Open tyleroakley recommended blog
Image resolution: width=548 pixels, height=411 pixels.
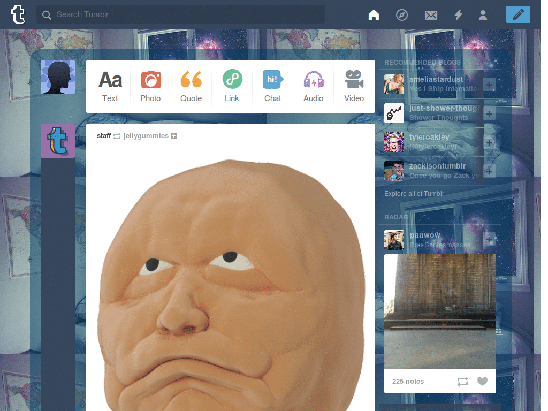click(x=429, y=138)
